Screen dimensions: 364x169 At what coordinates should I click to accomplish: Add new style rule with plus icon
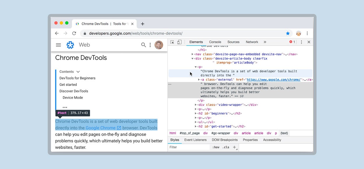(x=234, y=147)
